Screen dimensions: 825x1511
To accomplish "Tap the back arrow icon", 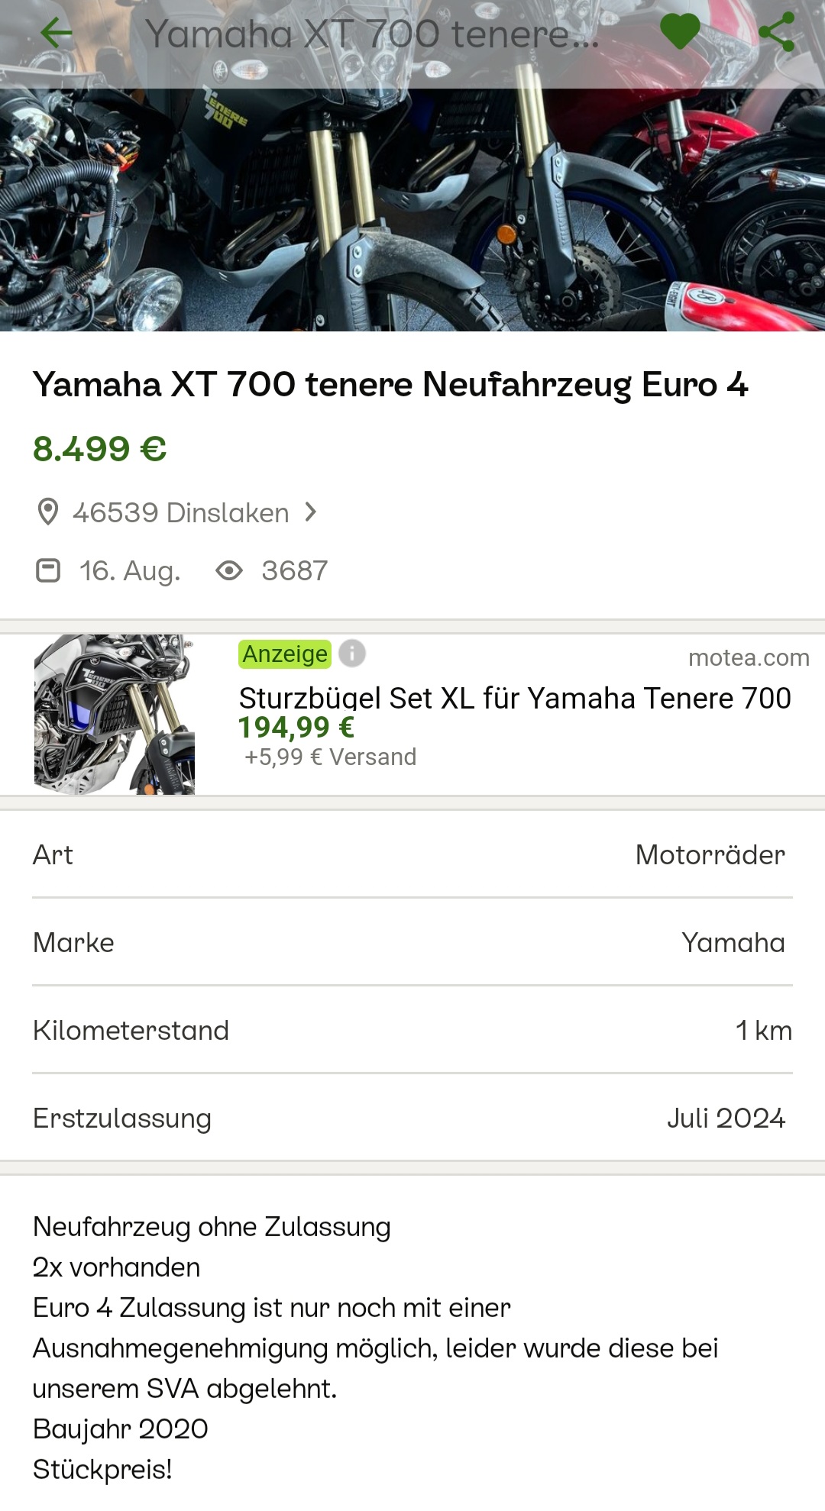I will 56,33.
